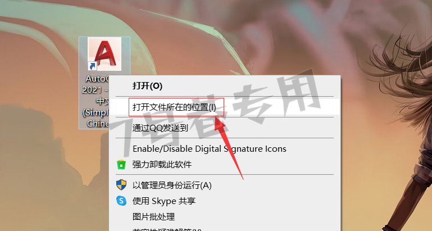The height and width of the screenshot is (231, 432).
Task: Click the shortcut arrow overlay on AutoCAD icon
Action: point(93,66)
